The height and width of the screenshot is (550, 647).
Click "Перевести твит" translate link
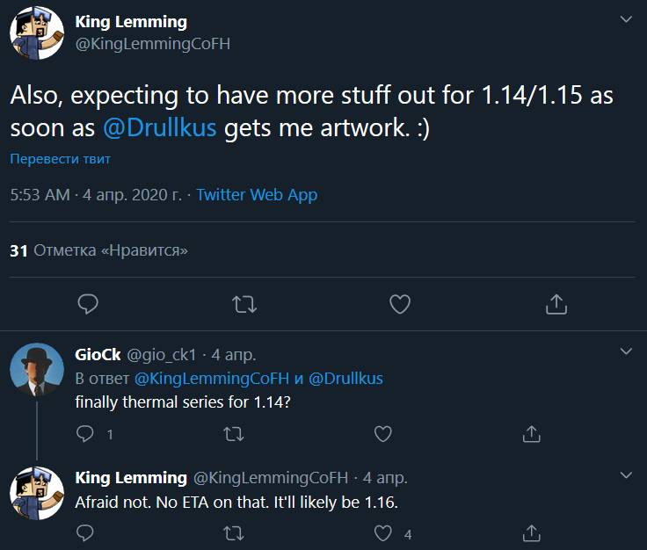[61, 160]
